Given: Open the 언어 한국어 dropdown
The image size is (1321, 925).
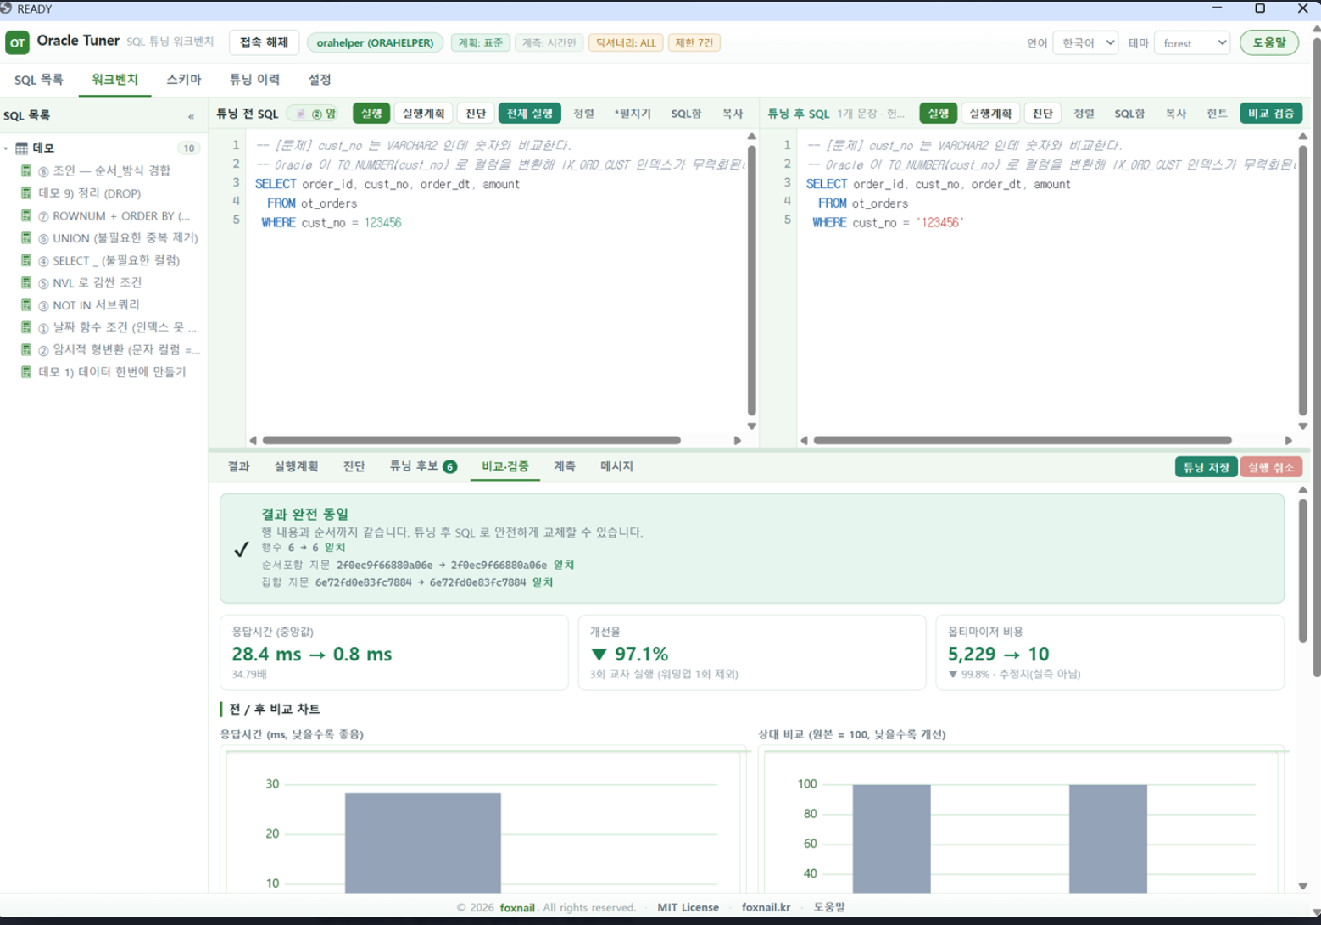Looking at the screenshot, I should click(x=1086, y=43).
